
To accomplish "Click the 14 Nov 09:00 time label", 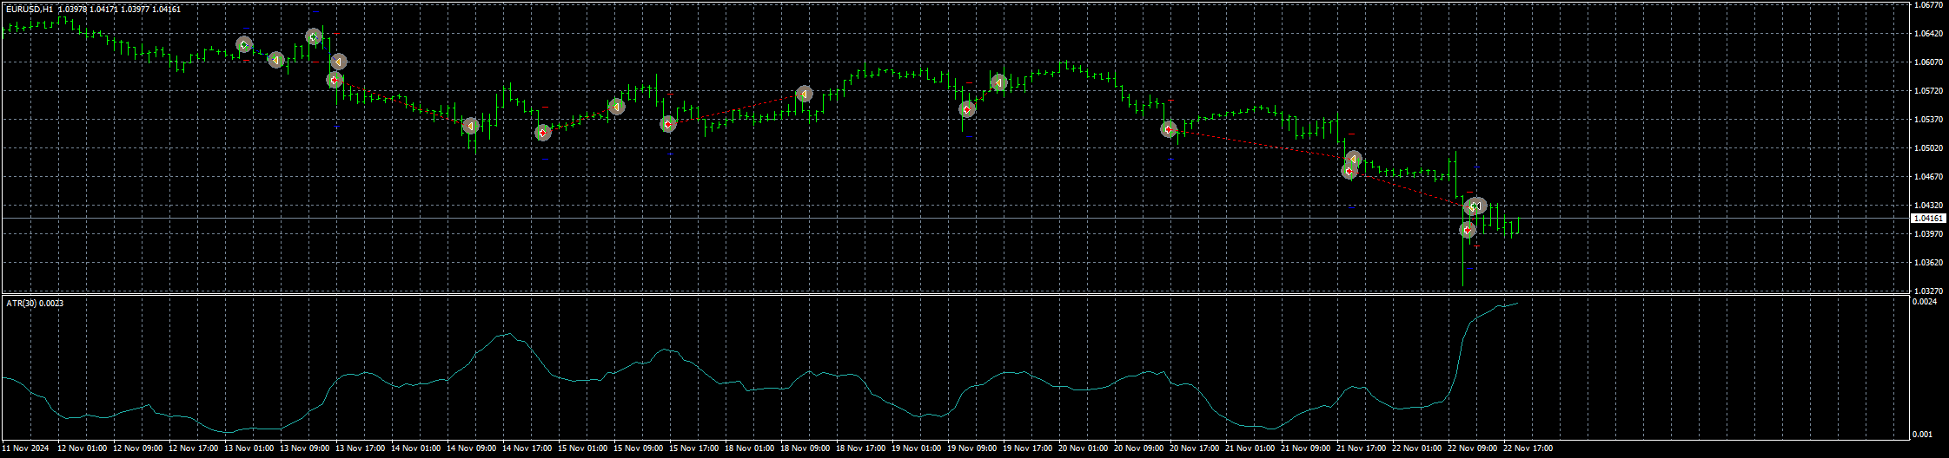I will click(x=471, y=448).
